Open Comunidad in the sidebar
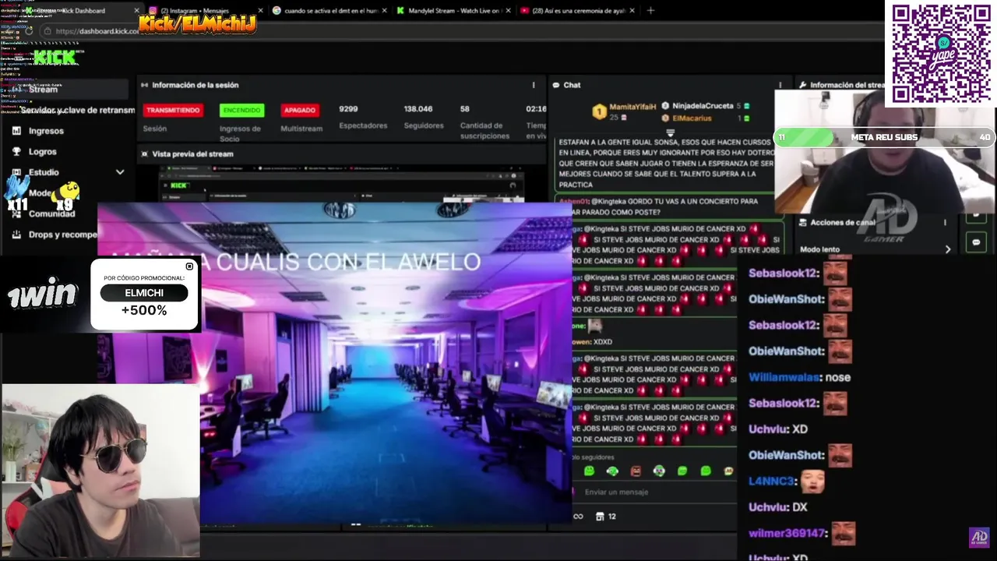 (x=52, y=213)
